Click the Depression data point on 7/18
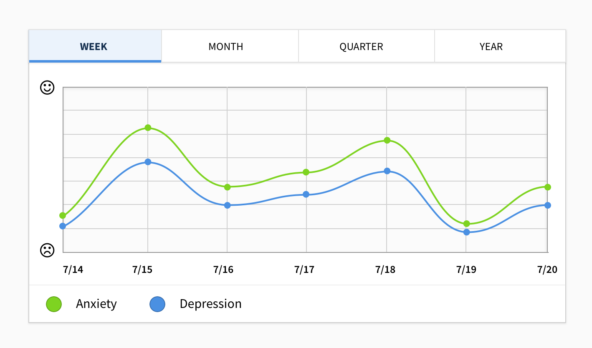This screenshot has height=348, width=592. coord(386,171)
